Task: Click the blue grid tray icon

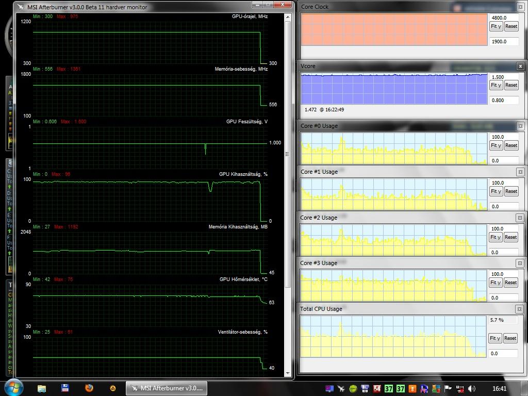Action: pyautogui.click(x=365, y=389)
